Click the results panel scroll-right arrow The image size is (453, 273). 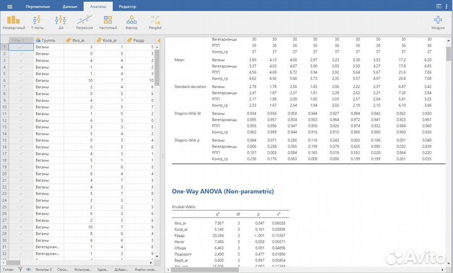click(x=442, y=270)
